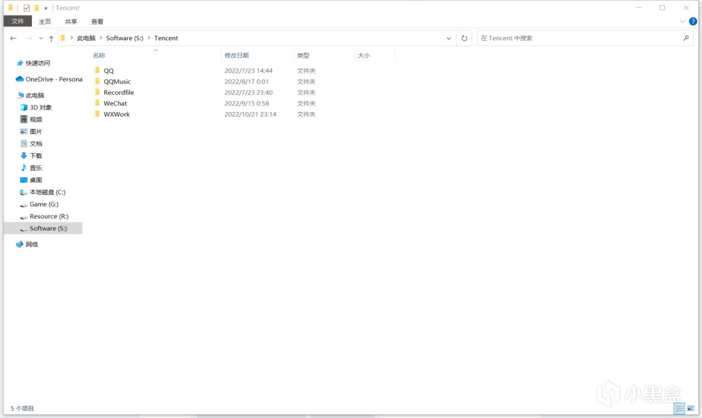
Task: Switch to large icons view in the status bar
Action: coord(691,409)
